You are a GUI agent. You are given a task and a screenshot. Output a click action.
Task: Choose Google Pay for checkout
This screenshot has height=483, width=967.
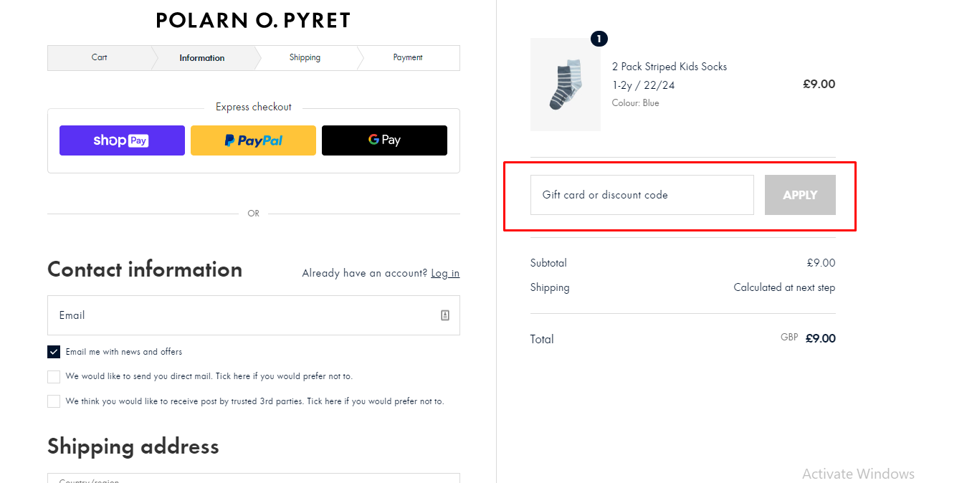384,140
